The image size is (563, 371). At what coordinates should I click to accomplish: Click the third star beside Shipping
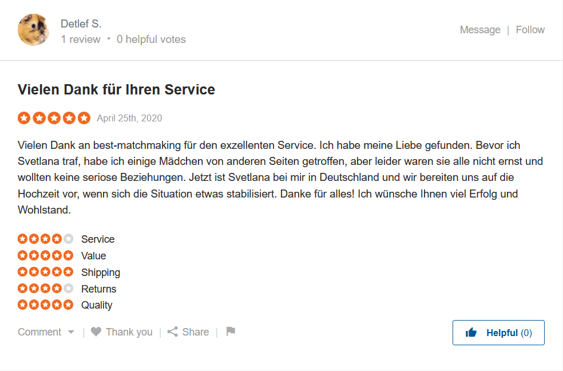[x=46, y=272]
